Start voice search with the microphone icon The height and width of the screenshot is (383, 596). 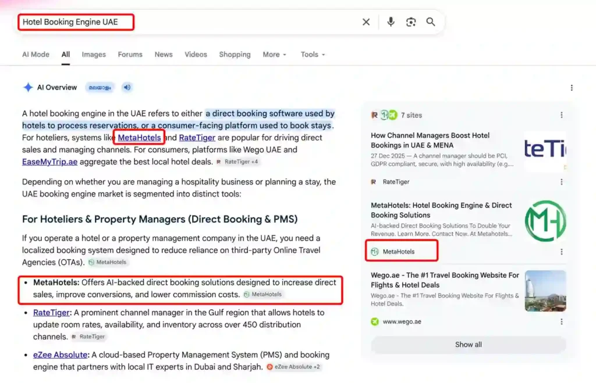pyautogui.click(x=391, y=22)
